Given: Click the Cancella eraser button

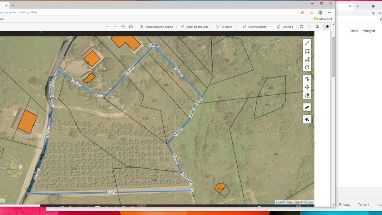Looking at the screenshot, I should (285, 27).
